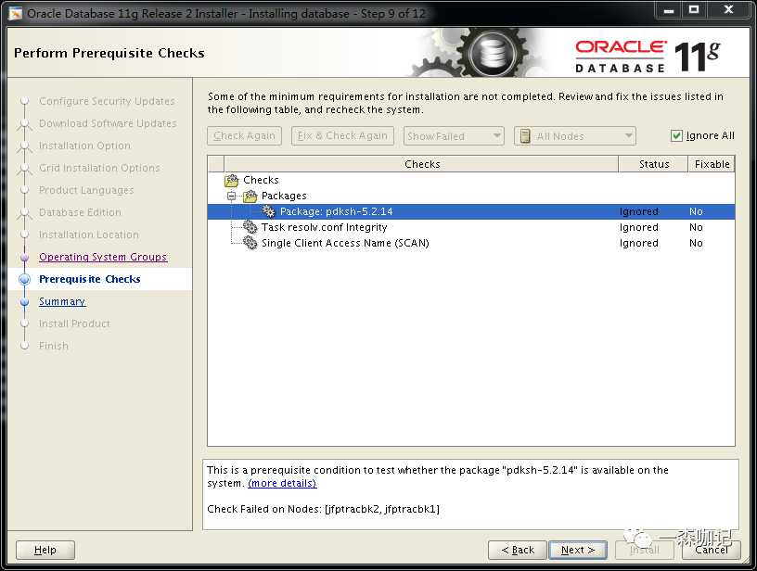The height and width of the screenshot is (571, 757).
Task: Toggle the Ignore All checkbox
Action: pos(676,136)
